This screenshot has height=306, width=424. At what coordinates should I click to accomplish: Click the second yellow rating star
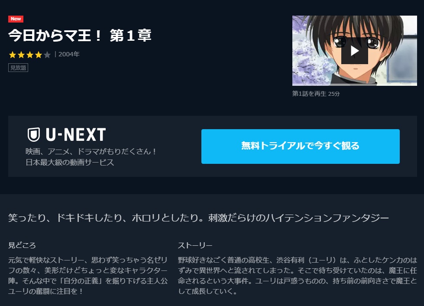pos(21,55)
